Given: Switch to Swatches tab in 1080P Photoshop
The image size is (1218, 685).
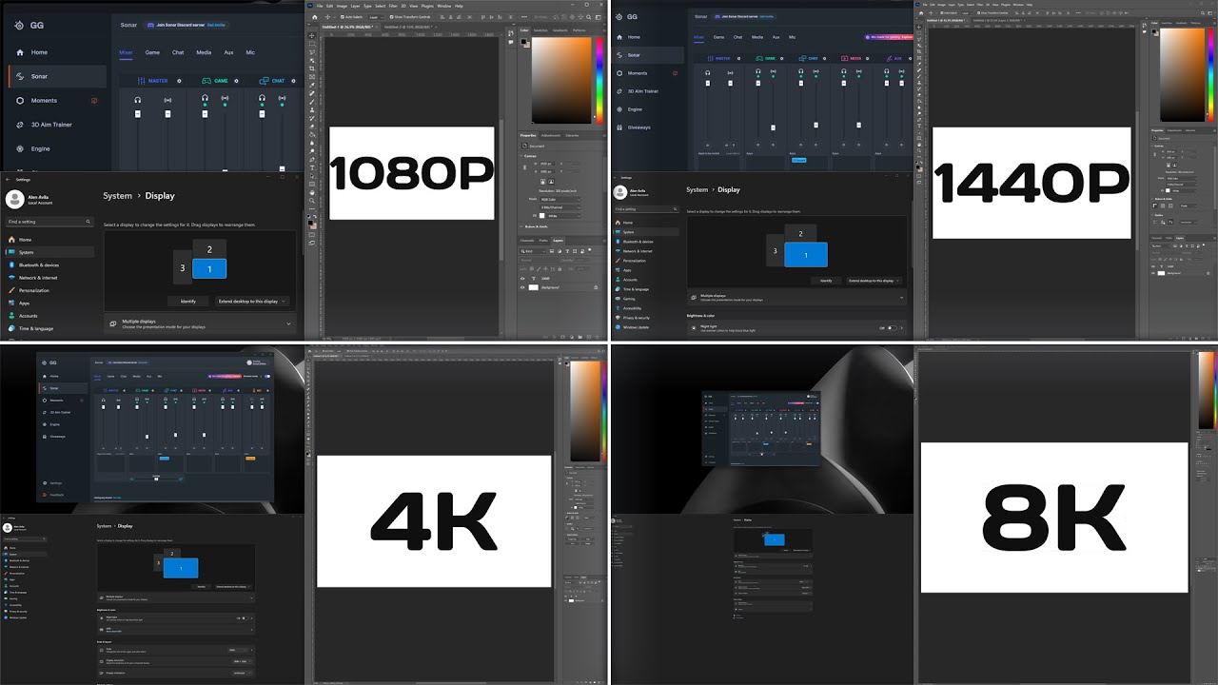Looking at the screenshot, I should click(540, 30).
